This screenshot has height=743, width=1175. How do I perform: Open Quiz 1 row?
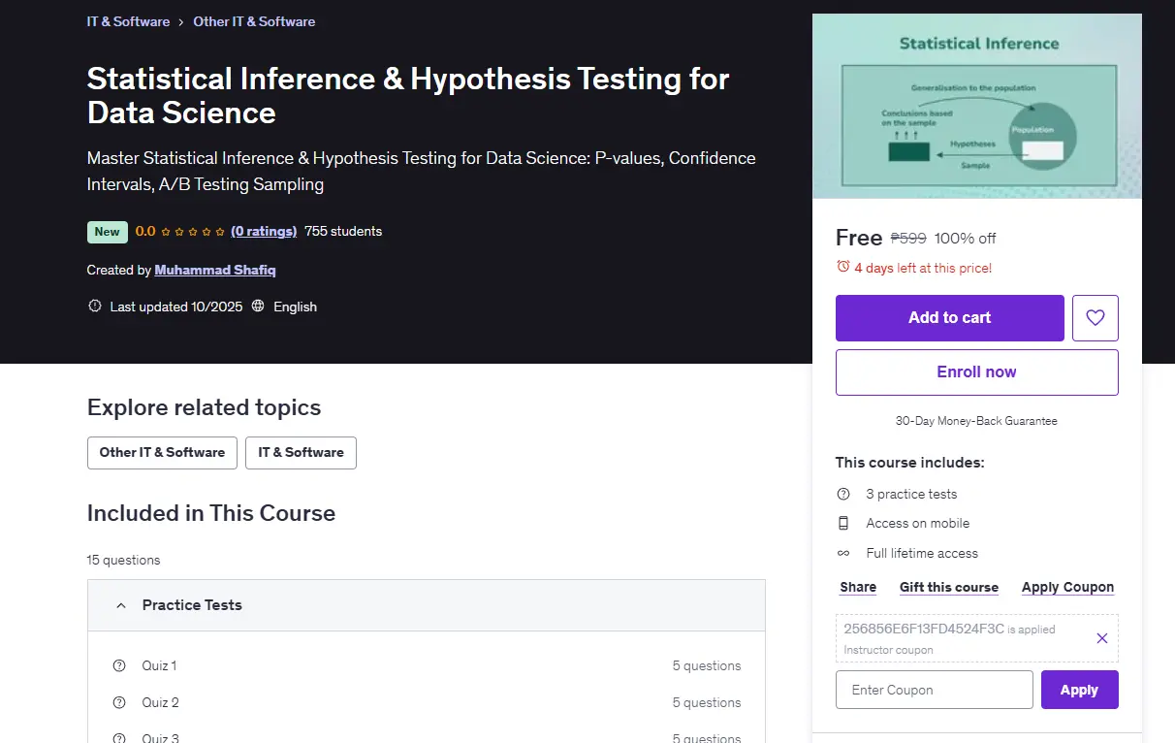click(x=427, y=665)
